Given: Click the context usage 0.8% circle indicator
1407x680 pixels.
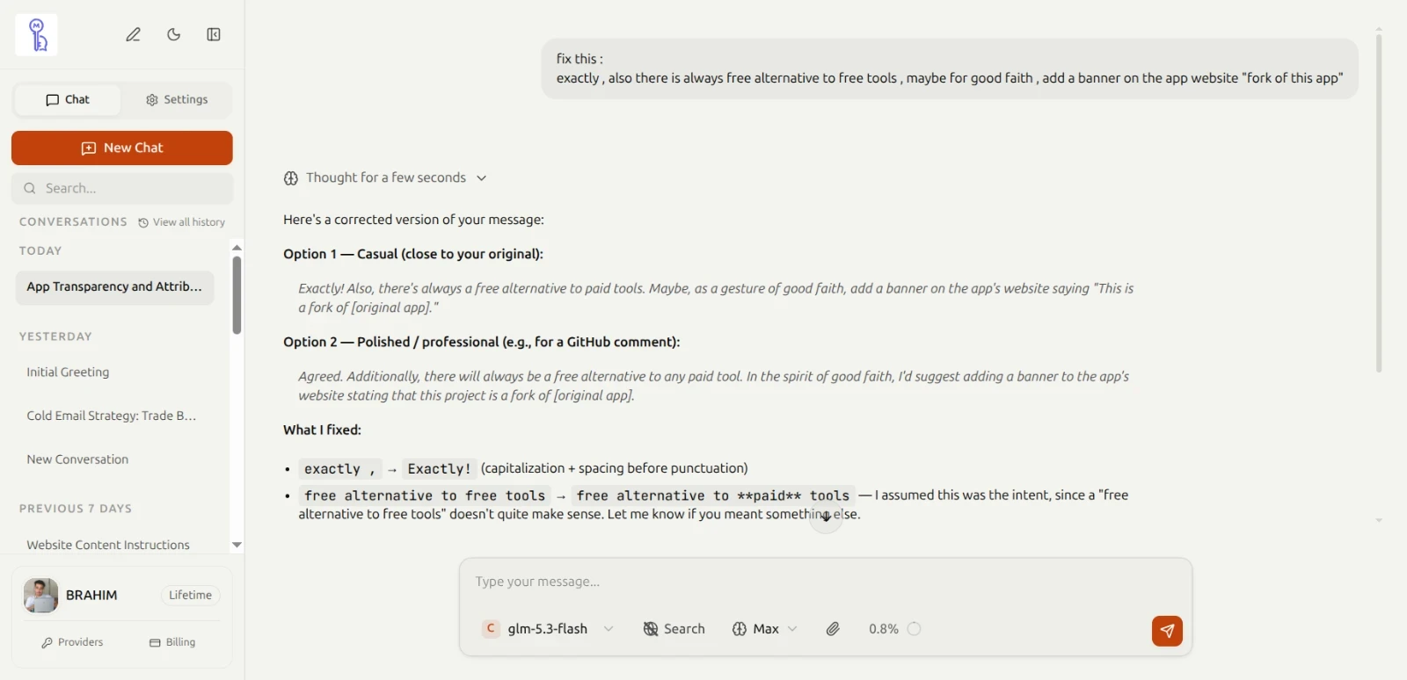Looking at the screenshot, I should click(x=915, y=629).
